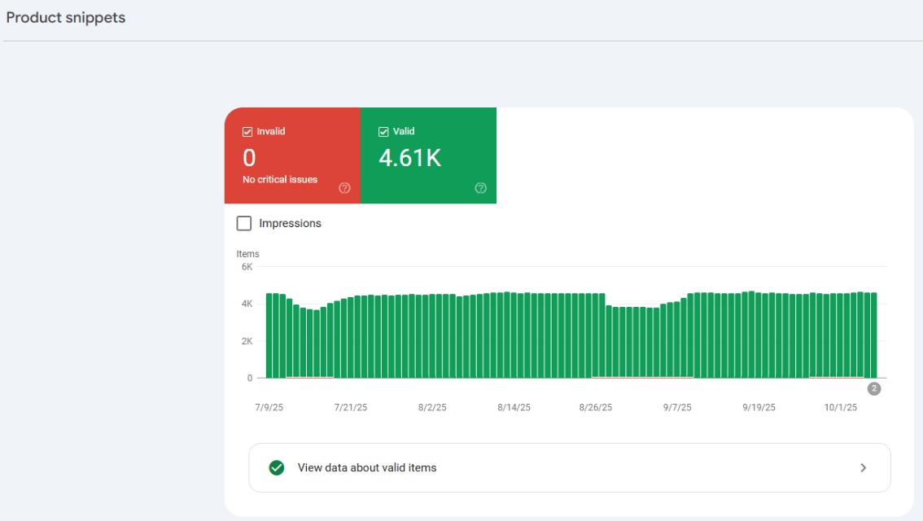This screenshot has width=923, height=521.
Task: Click the 8/14/25 date label
Action: click(x=514, y=407)
